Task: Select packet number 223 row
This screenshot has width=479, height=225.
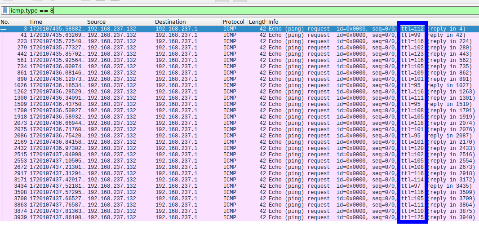Action: [x=239, y=41]
